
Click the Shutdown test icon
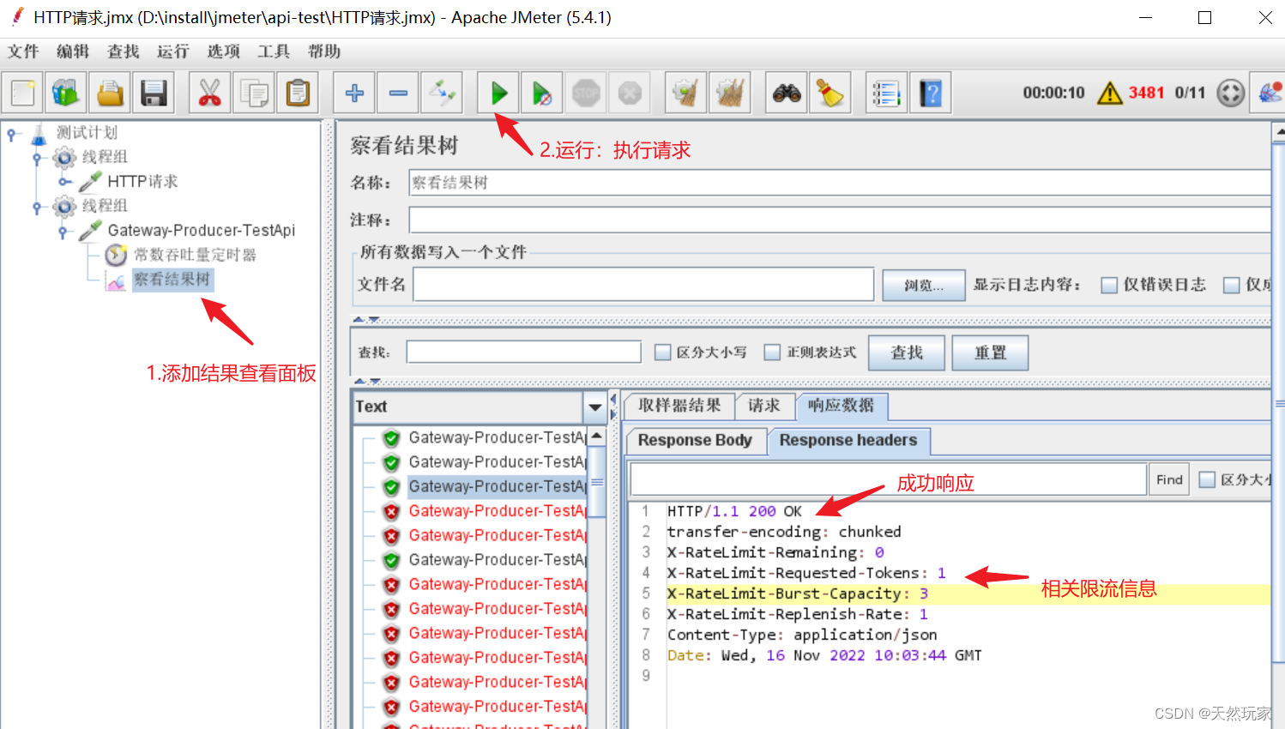coord(630,93)
